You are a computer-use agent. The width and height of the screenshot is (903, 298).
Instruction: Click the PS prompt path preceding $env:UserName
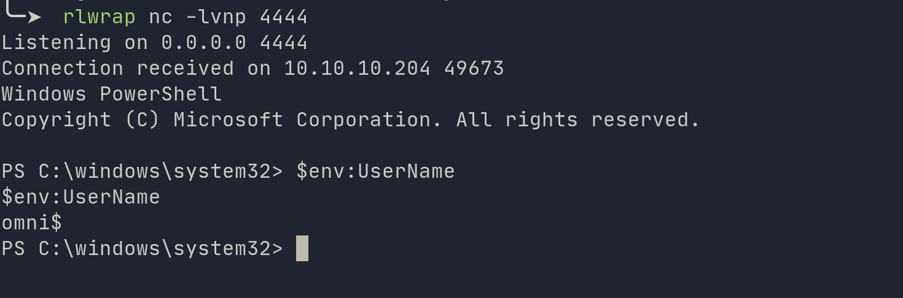pyautogui.click(x=142, y=171)
